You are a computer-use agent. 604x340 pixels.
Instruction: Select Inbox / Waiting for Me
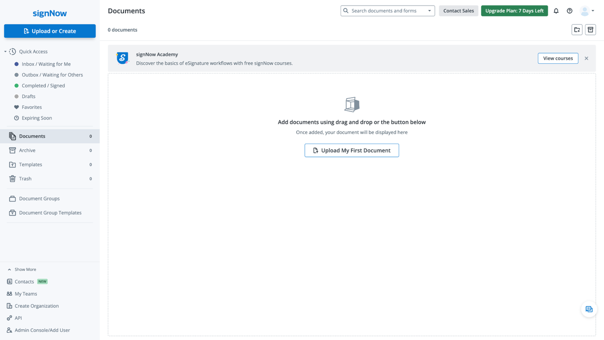click(x=46, y=64)
